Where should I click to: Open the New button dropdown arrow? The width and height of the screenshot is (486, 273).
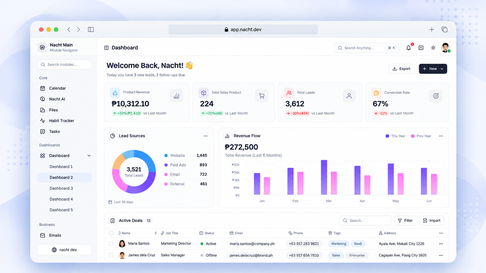click(x=442, y=69)
